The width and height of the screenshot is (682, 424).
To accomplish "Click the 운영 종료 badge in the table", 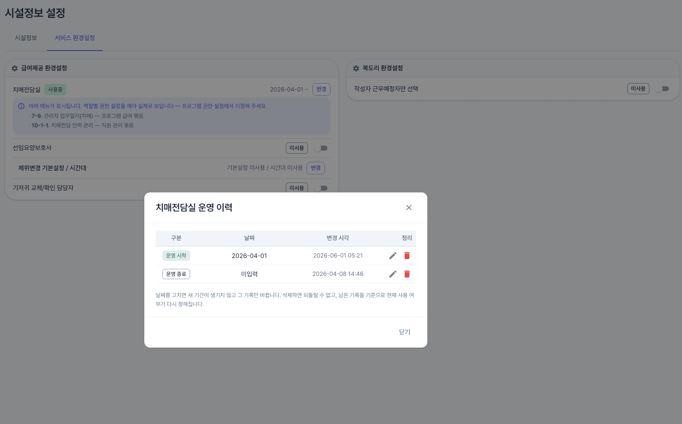I will click(176, 274).
